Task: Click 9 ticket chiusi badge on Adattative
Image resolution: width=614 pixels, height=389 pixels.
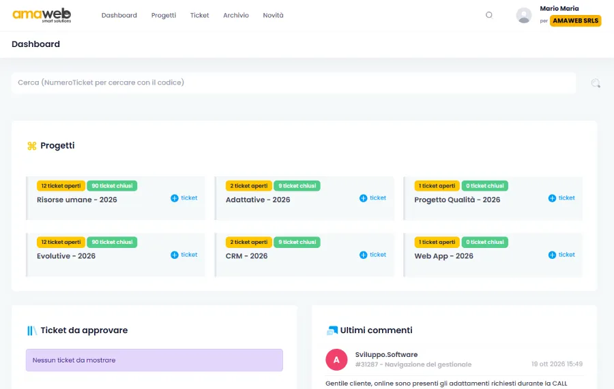Action: (297, 186)
